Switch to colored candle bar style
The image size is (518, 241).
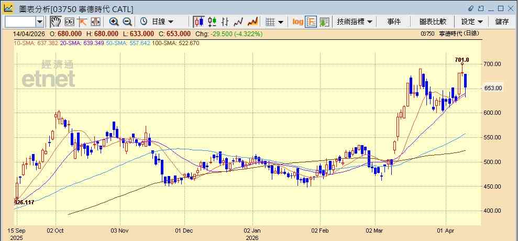coord(212,22)
